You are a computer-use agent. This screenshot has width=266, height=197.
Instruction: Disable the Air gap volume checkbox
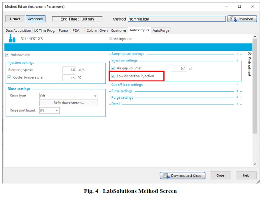pos(113,68)
